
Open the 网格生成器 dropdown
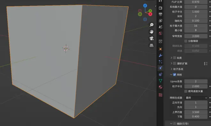pos(196,98)
